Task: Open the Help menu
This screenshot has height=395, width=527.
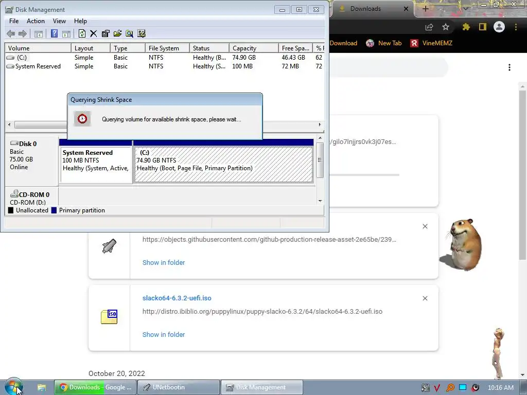Action: click(x=80, y=21)
